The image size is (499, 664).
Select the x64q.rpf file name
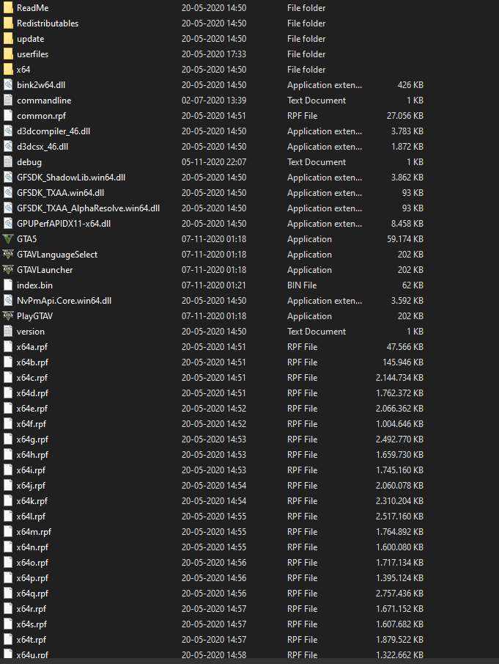point(32,594)
